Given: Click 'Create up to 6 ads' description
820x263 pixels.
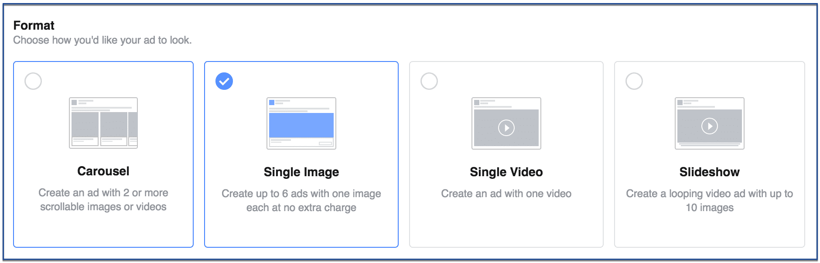Looking at the screenshot, I should 301,201.
